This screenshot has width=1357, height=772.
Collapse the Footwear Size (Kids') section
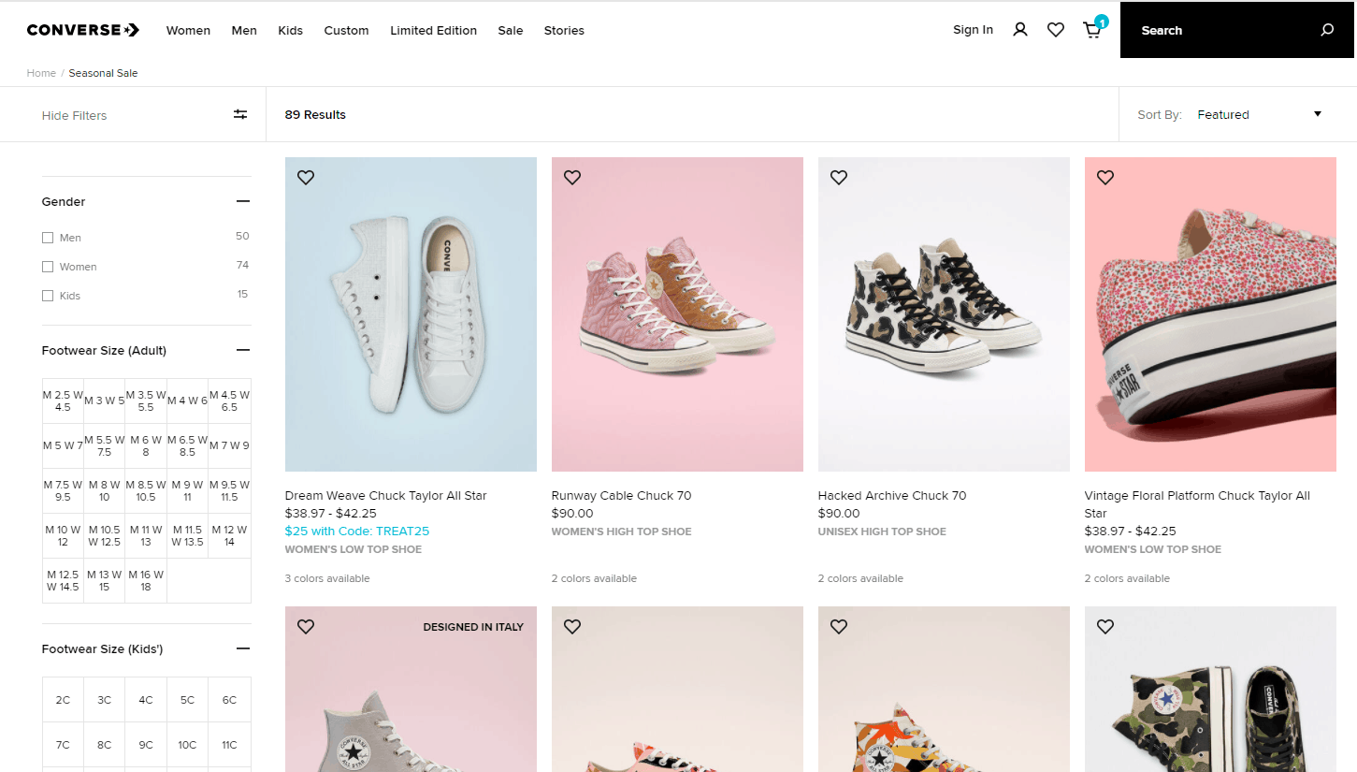click(243, 648)
